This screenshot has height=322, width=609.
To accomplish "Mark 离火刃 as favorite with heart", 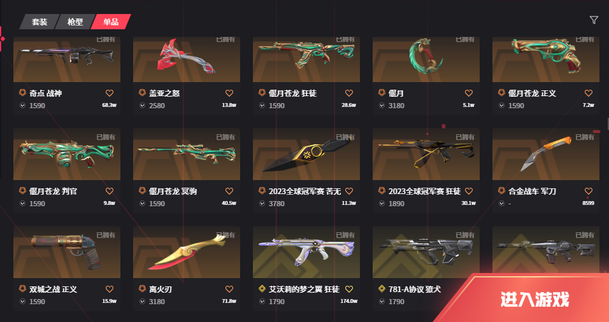I will [x=229, y=289].
